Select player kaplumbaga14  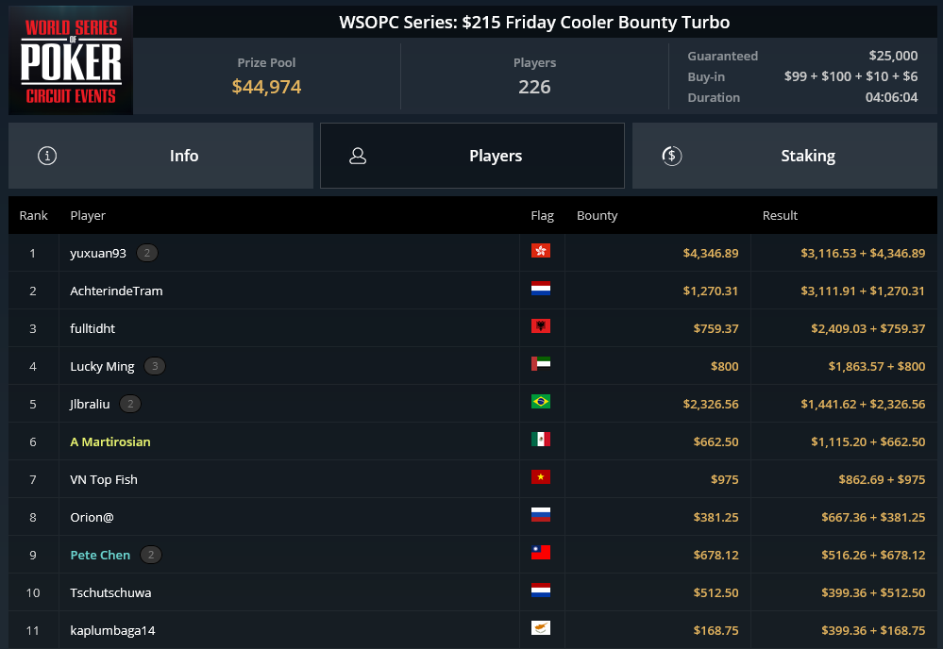click(112, 631)
